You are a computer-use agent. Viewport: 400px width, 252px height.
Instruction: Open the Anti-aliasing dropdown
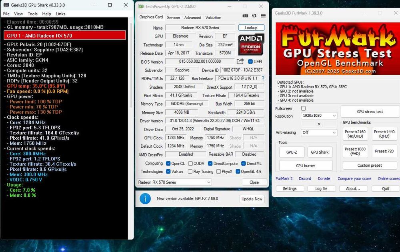pyautogui.click(x=319, y=132)
